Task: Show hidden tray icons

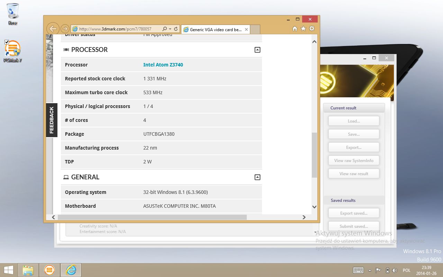Action: click(370, 270)
